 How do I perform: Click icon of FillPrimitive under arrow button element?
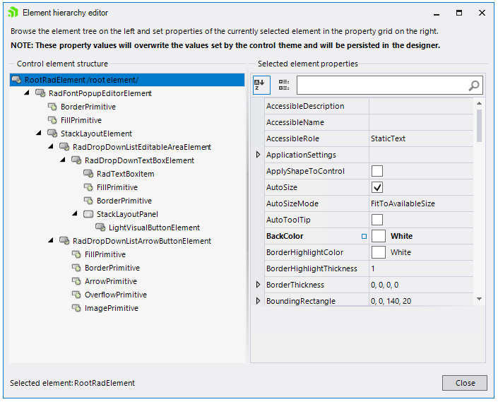(x=76, y=254)
